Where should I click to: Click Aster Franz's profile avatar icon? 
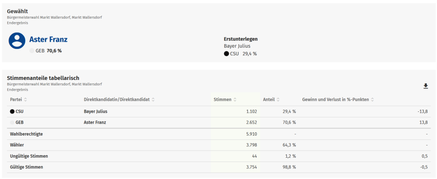(x=17, y=40)
